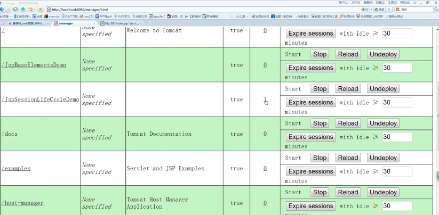Viewport: 439px width, 215px height.
Task: Click the 消息盒子 toolbar item
Action: coord(301,16)
